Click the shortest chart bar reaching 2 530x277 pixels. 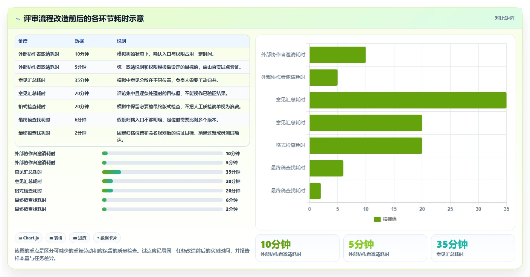(x=315, y=191)
